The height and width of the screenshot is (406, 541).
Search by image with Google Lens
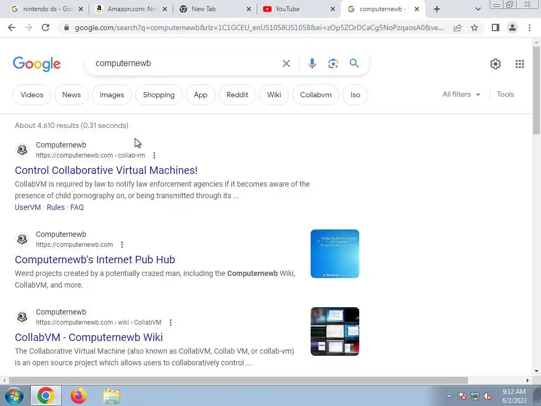333,63
